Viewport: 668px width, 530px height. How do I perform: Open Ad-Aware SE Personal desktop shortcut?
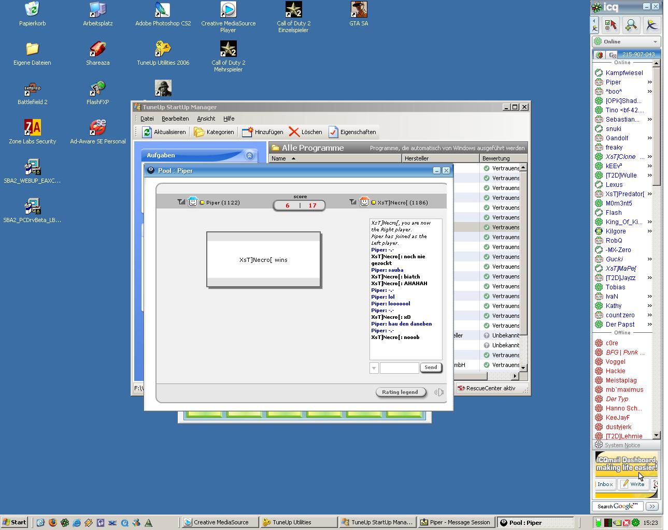97,132
